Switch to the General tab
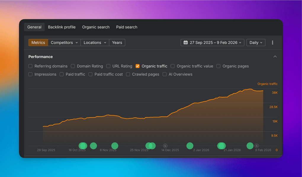The image size is (302, 177). 34,27
